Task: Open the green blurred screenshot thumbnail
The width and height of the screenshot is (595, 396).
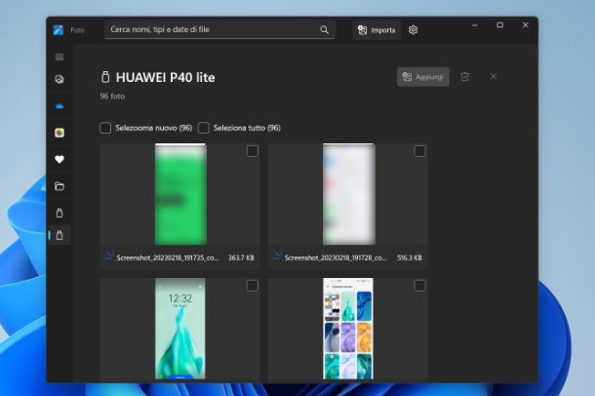Action: point(180,194)
